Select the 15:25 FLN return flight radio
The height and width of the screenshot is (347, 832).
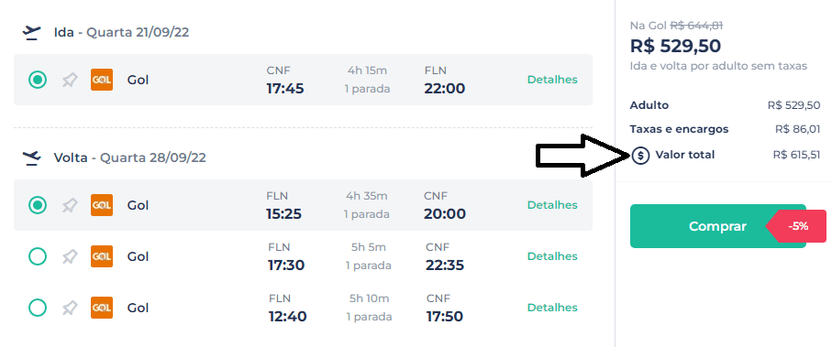click(37, 205)
